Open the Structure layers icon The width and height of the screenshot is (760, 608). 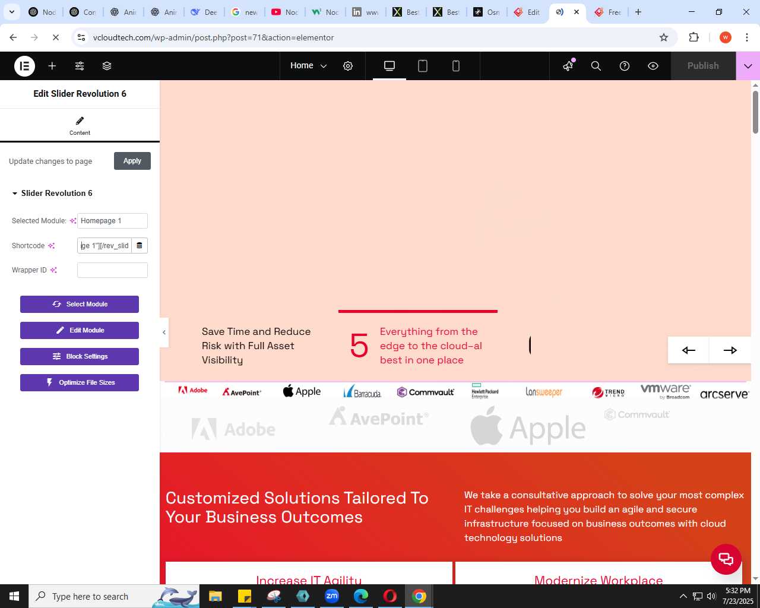(107, 66)
